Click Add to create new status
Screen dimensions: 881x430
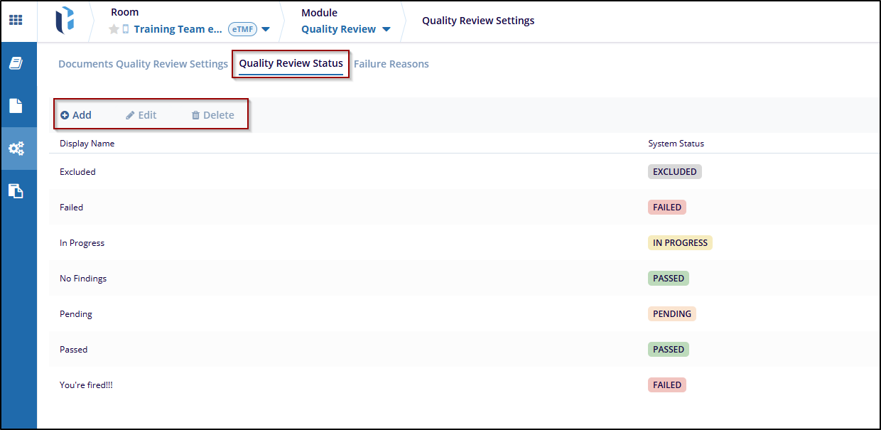76,115
